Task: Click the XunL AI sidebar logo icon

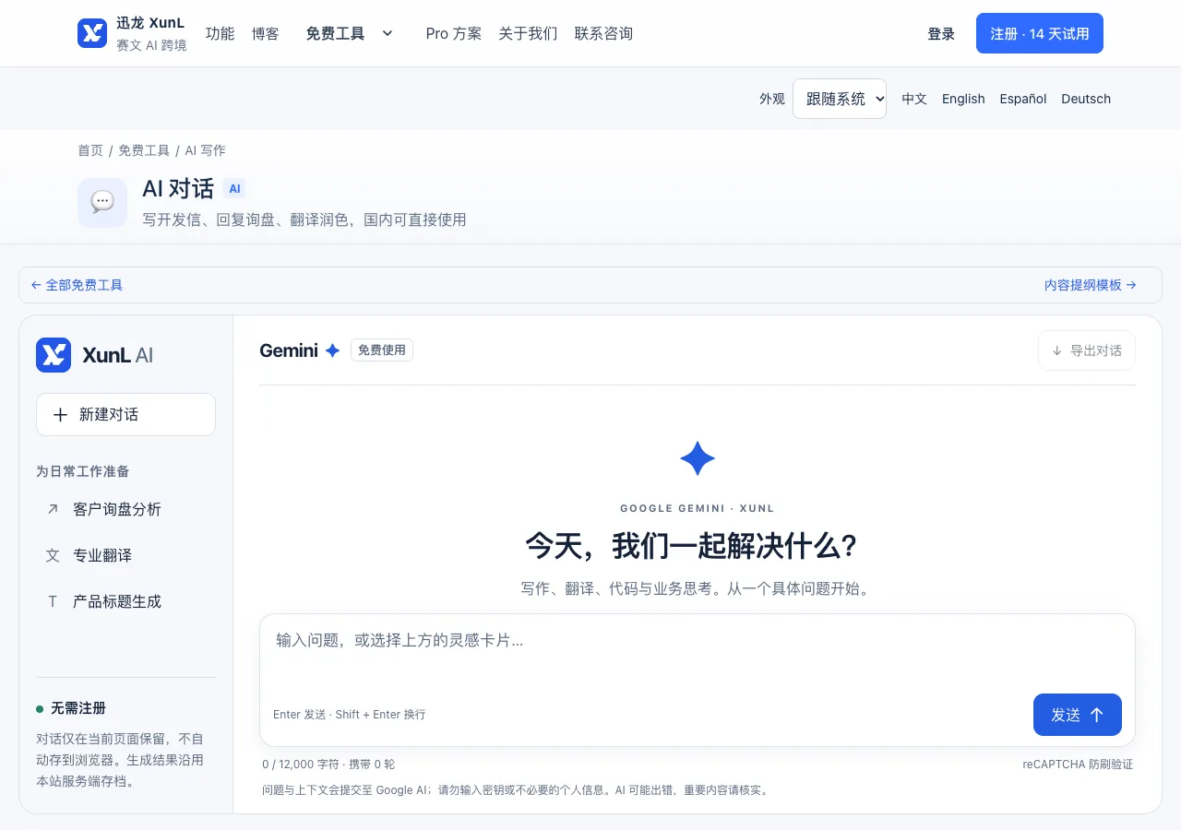Action: click(54, 355)
